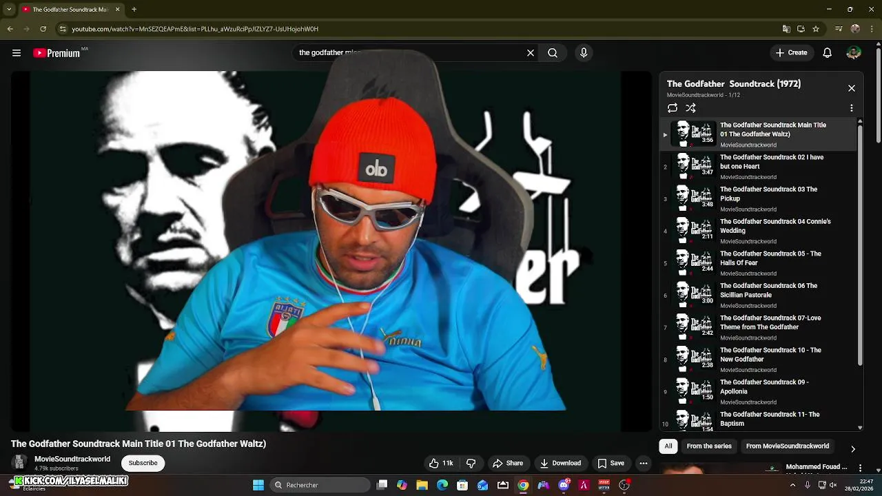Select 'From the series' chip

point(709,446)
